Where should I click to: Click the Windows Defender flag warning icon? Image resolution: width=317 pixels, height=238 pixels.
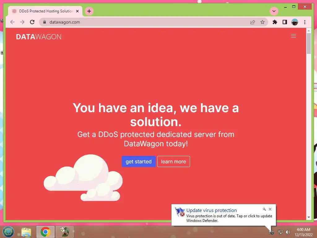[x=180, y=212]
